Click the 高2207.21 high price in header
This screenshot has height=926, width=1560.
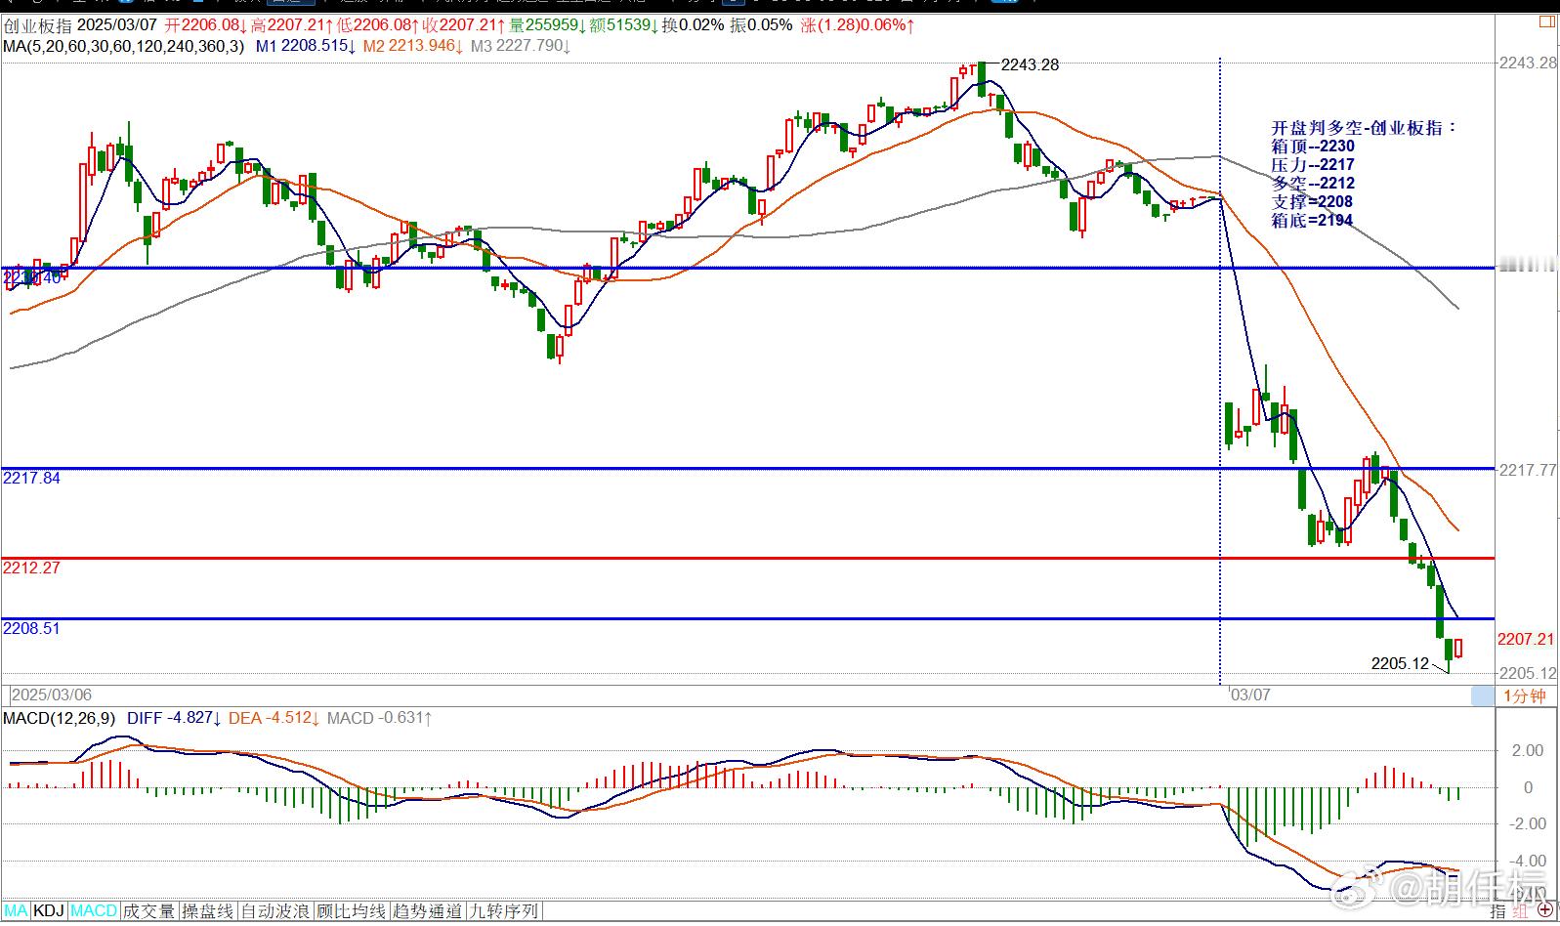[292, 25]
